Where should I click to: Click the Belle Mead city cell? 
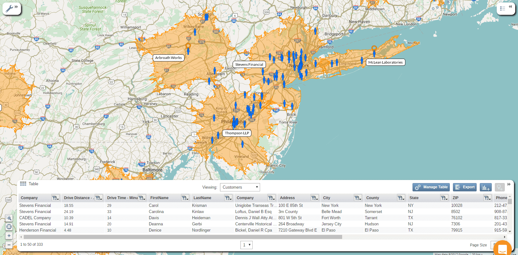point(332,211)
